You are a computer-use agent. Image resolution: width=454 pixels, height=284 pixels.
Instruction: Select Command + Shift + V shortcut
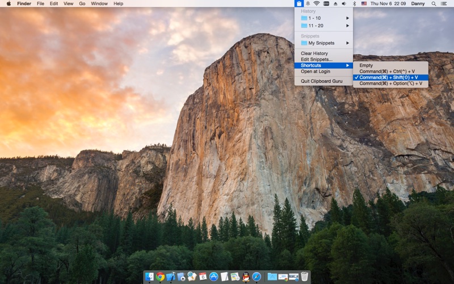(389, 77)
